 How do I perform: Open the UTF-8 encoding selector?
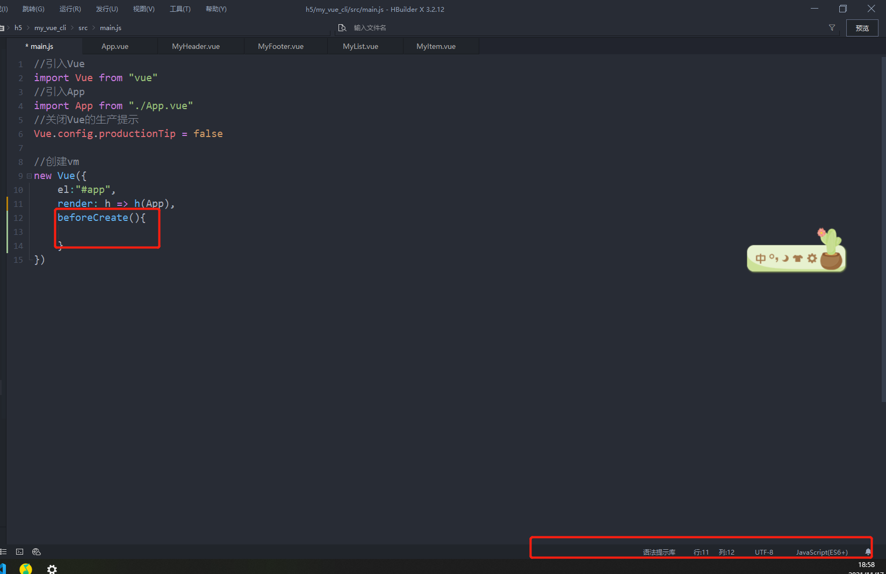coord(763,552)
